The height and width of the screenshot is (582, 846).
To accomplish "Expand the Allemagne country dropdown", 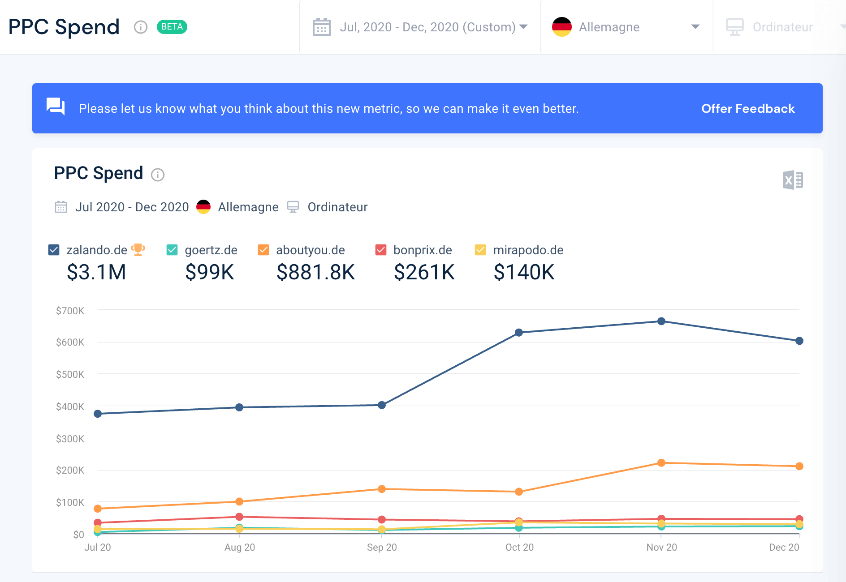I will point(695,27).
